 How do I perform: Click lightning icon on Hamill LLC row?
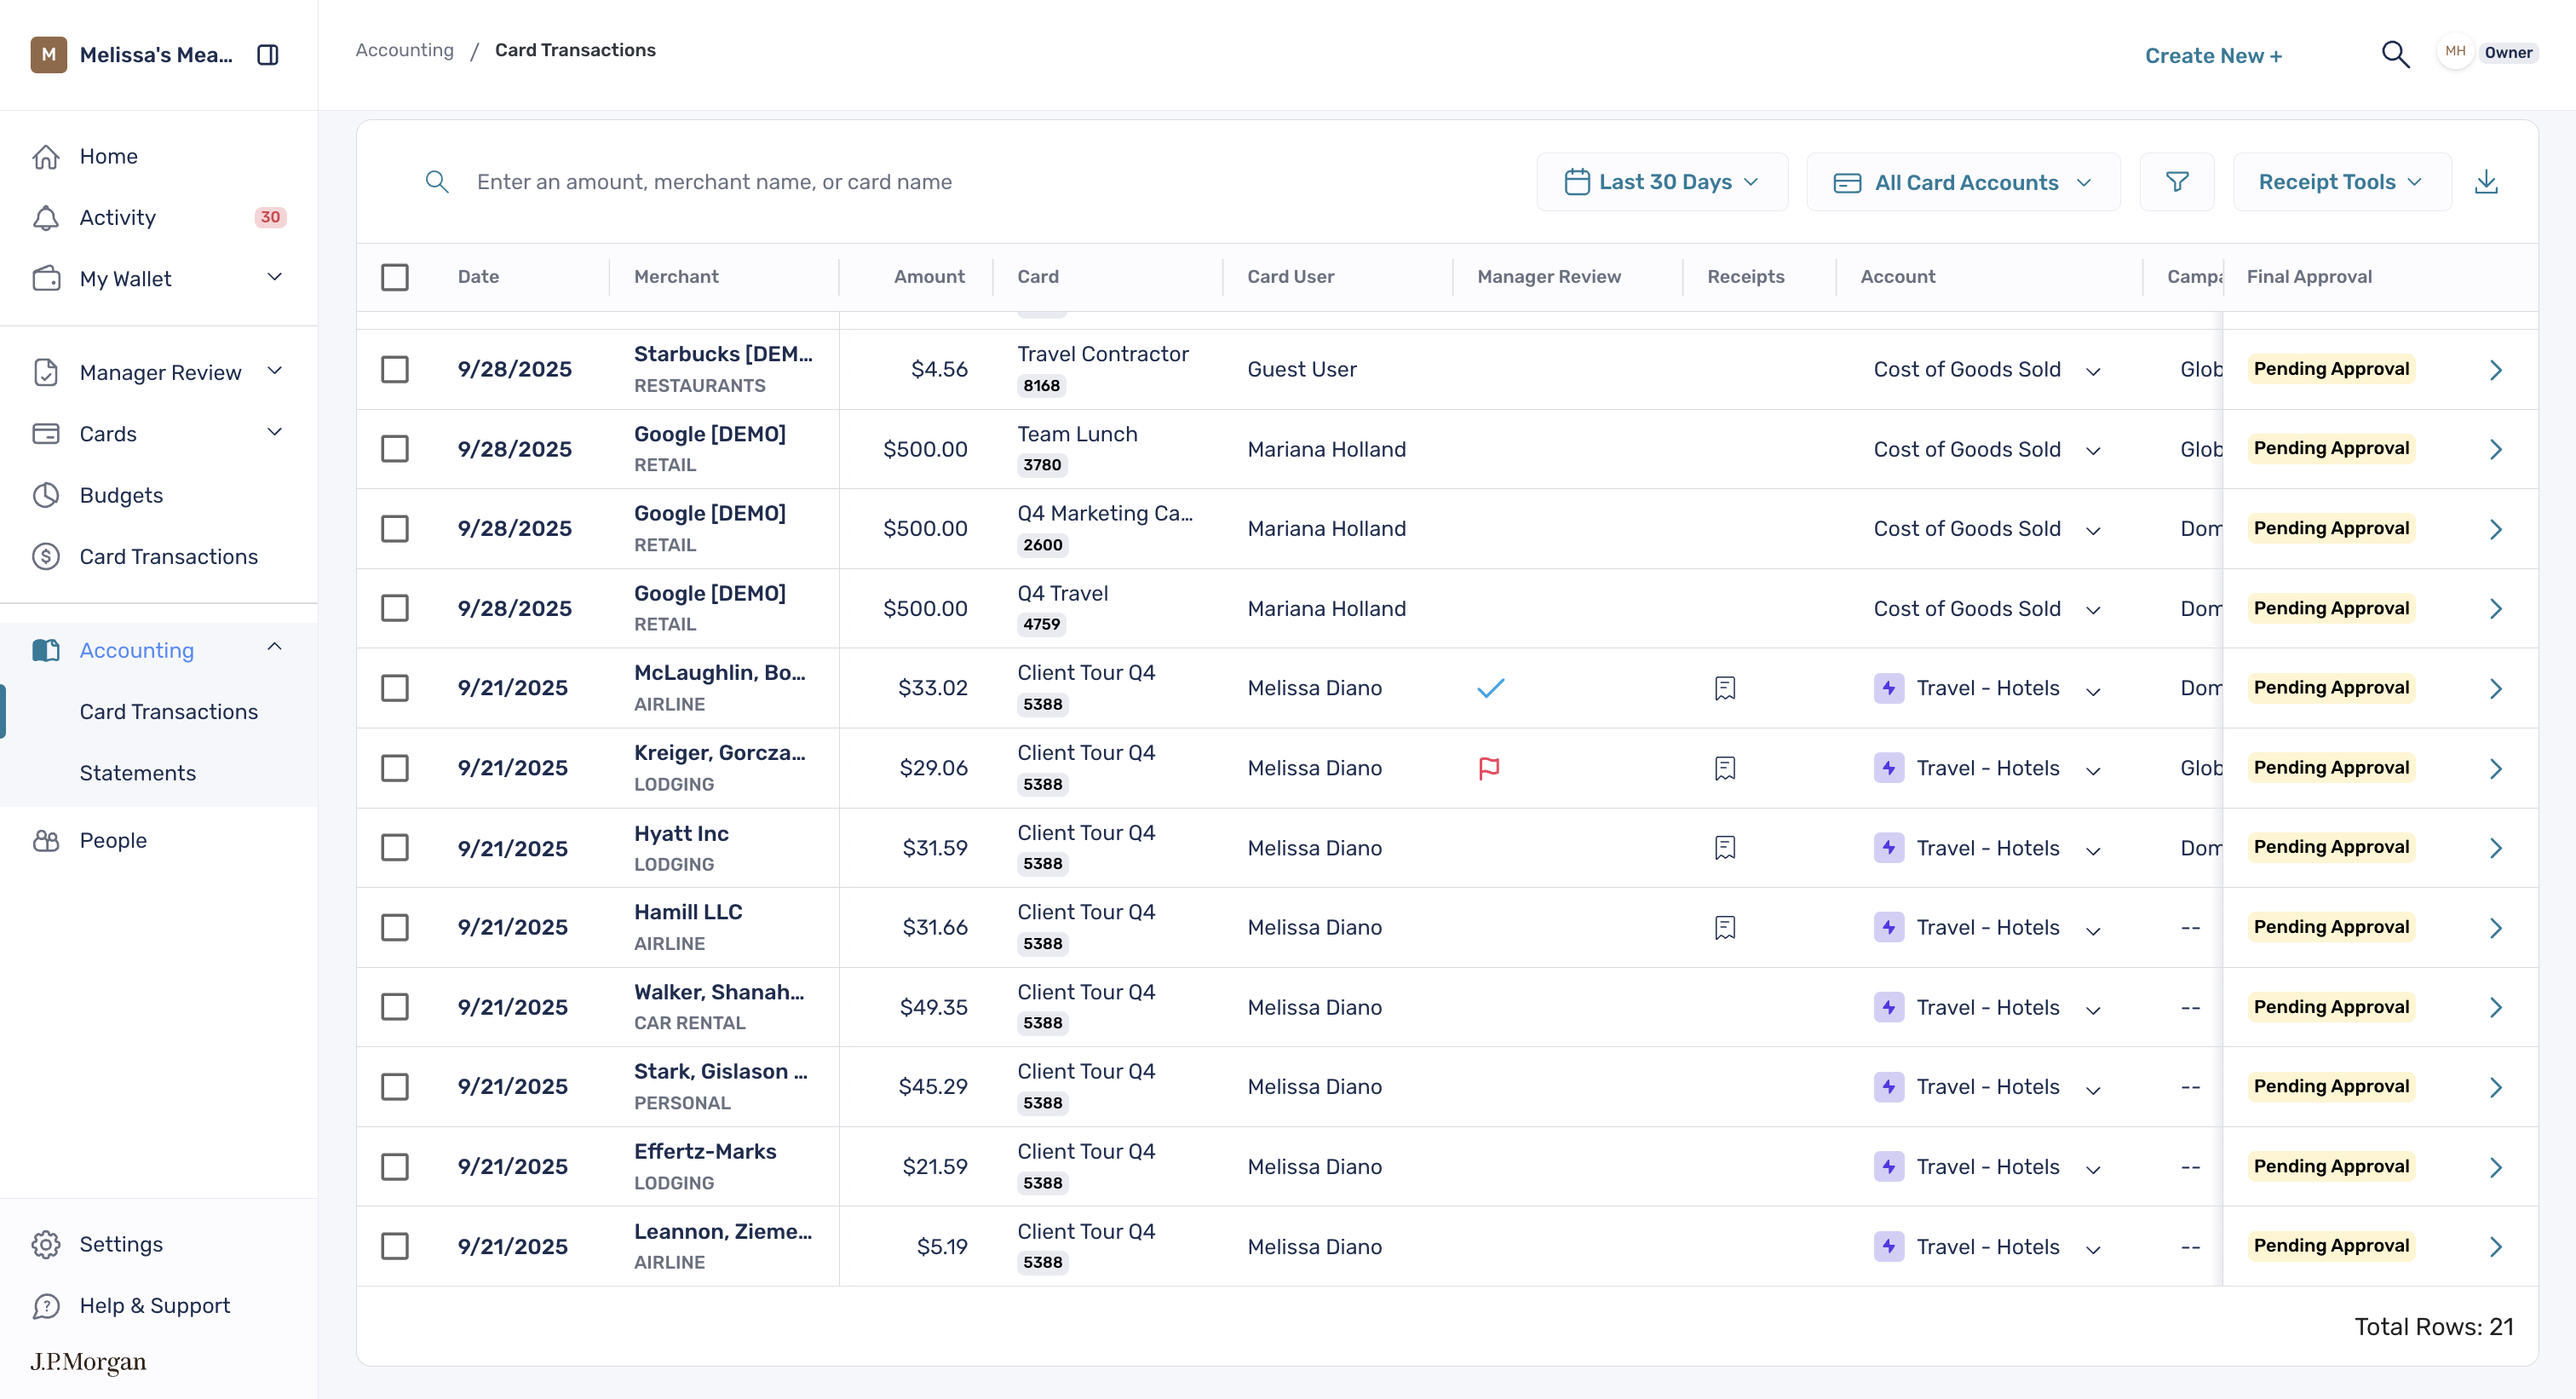tap(1889, 927)
